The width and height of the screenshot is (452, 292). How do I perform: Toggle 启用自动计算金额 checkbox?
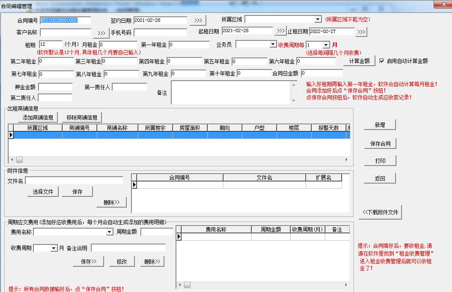(x=382, y=61)
